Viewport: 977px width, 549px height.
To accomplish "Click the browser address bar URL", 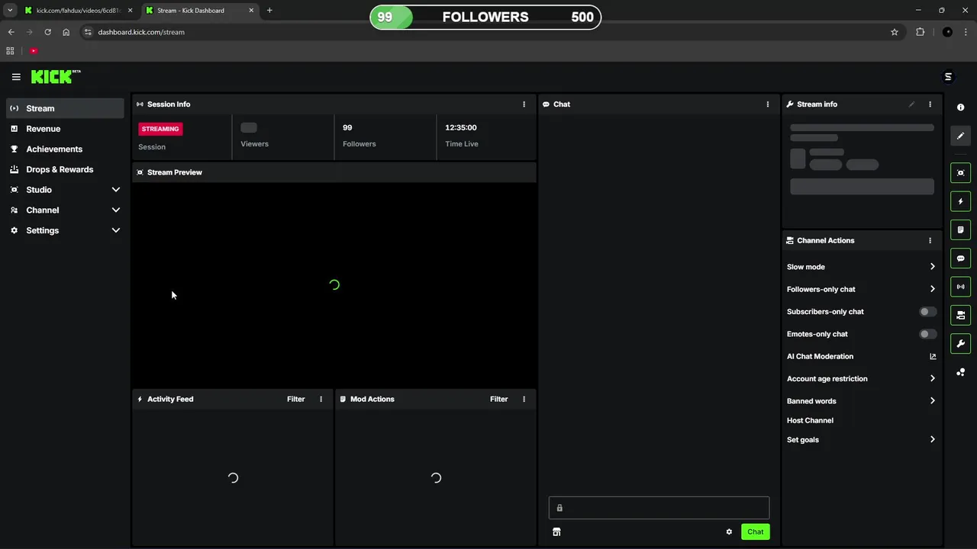I will pyautogui.click(x=141, y=32).
